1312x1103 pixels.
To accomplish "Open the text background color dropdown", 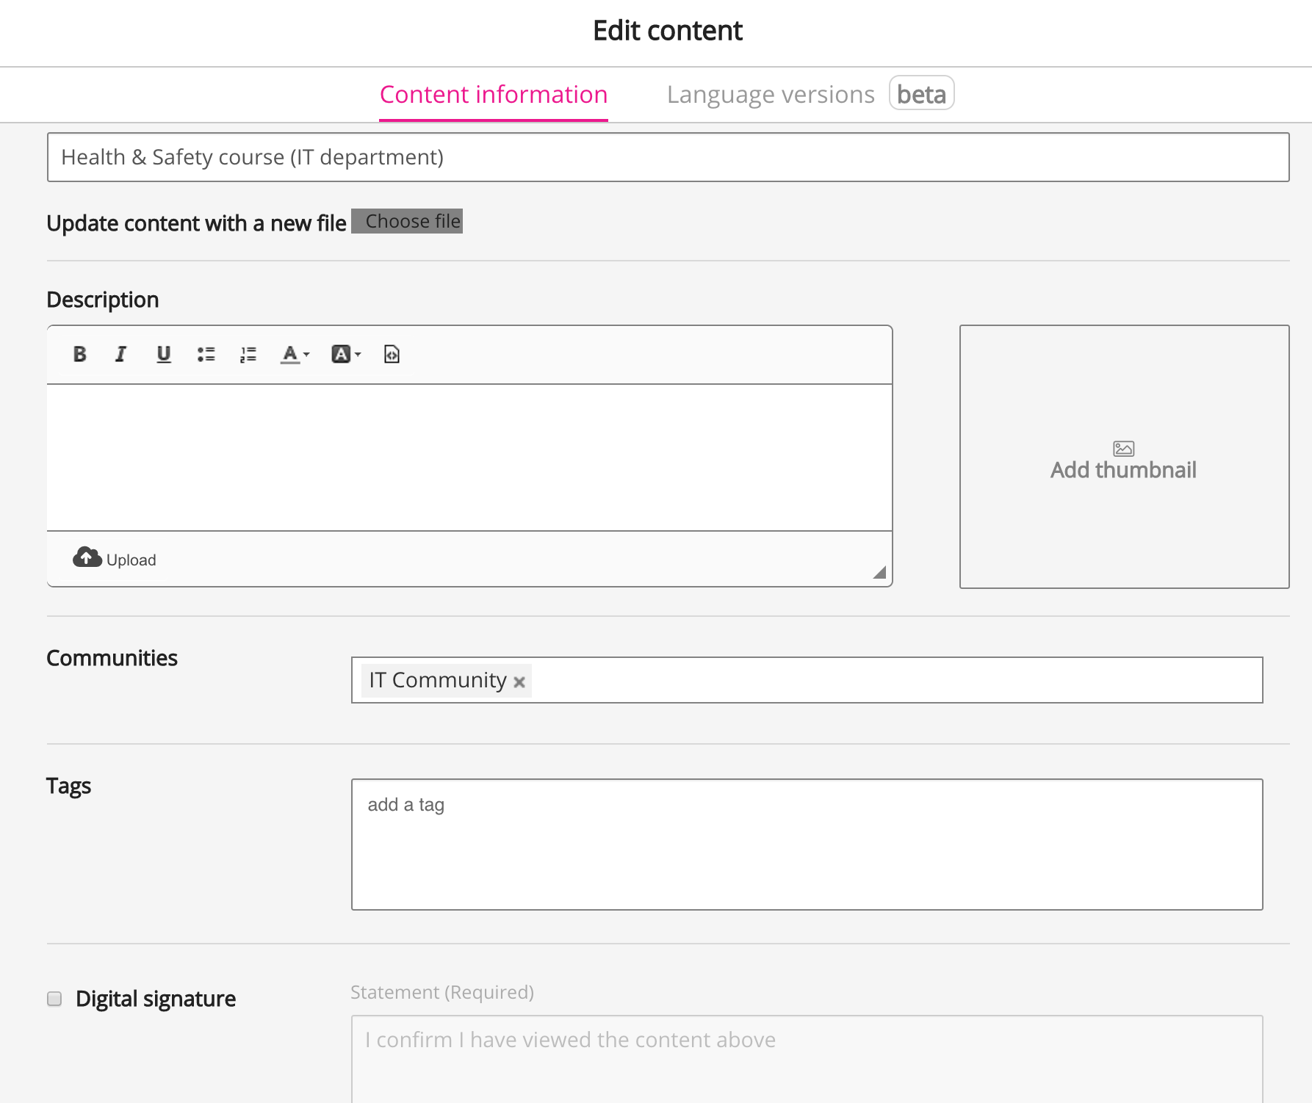I will coord(346,355).
